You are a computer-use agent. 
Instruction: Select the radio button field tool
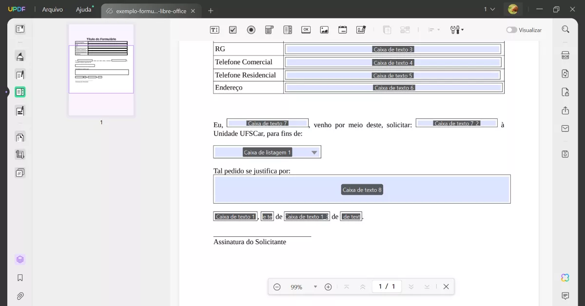(x=251, y=30)
